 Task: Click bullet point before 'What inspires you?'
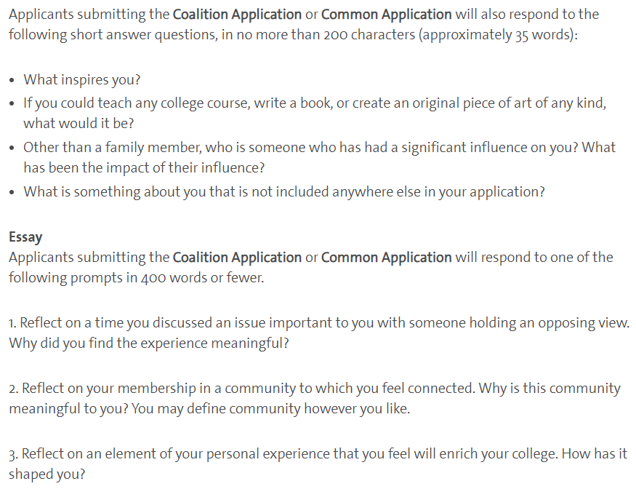[12, 80]
